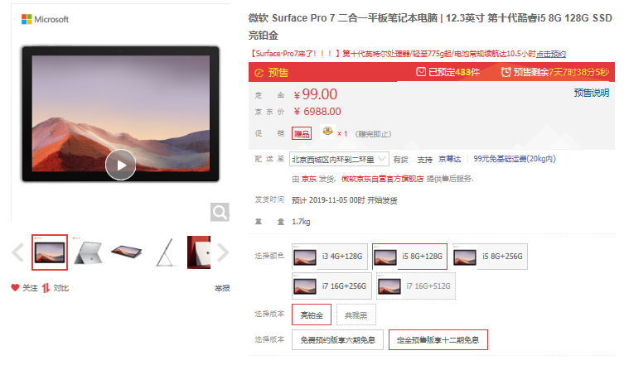Open the 预售说明 link
Viewport: 624px width, 365px height.
coord(592,93)
